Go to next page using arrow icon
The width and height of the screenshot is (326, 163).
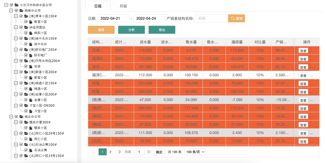tap(119, 152)
